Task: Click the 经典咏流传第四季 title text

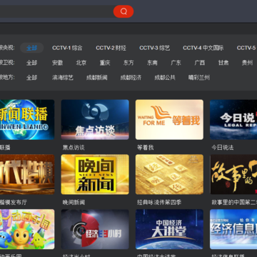Action: click(159, 203)
